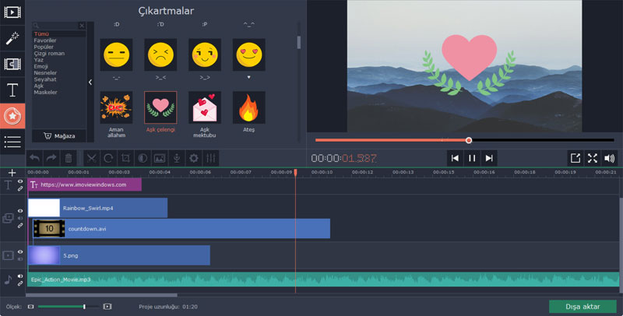Screen dimensions: 623x316
Task: Click the volume speaker icon in preview
Action: point(610,158)
